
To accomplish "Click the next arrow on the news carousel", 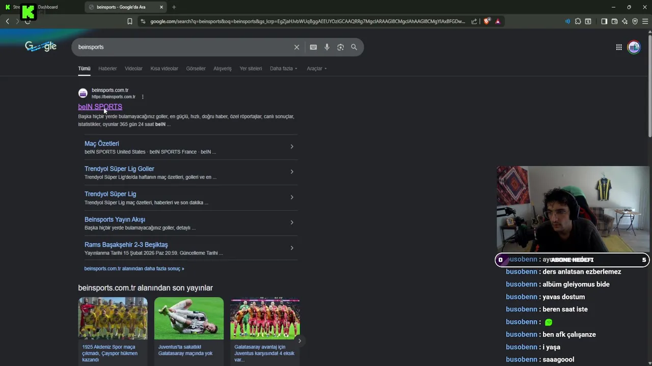I will pos(300,341).
